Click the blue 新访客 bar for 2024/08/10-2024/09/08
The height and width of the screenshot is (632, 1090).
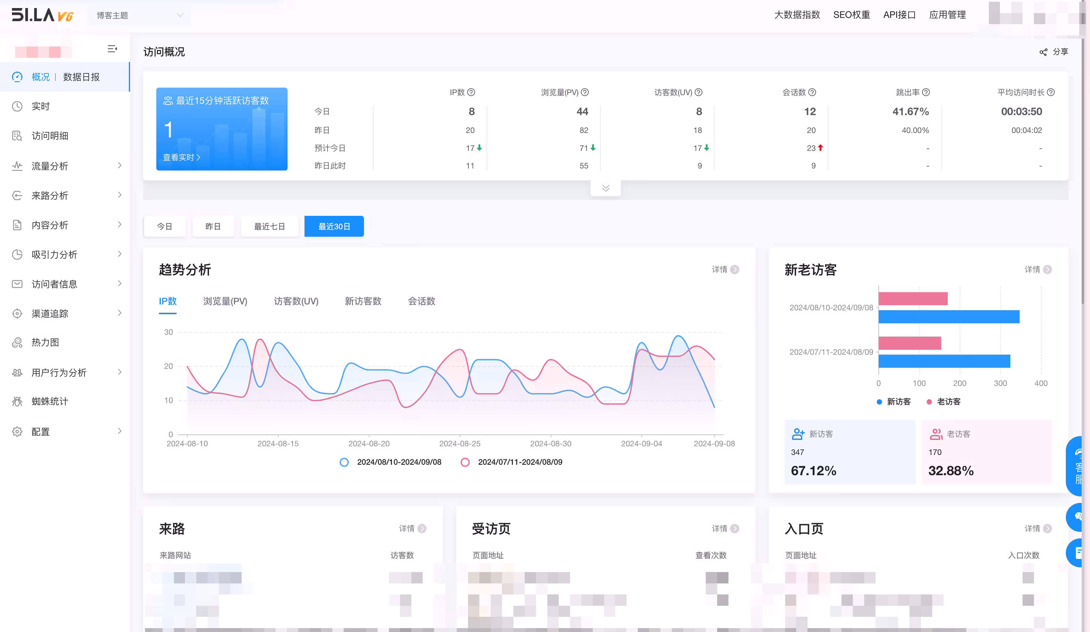(949, 317)
